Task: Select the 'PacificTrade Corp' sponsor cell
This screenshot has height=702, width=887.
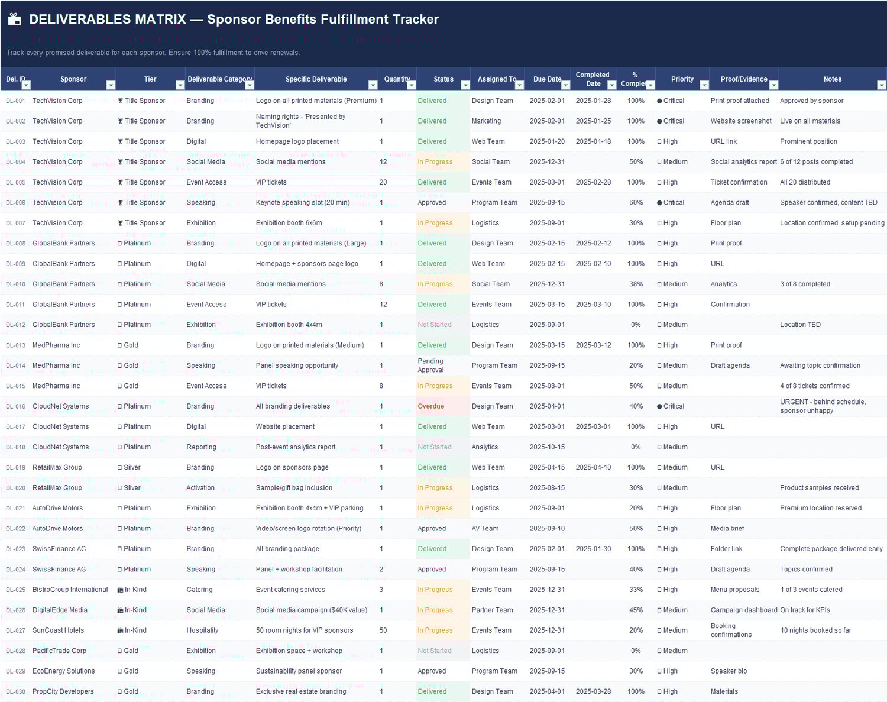Action: point(73,651)
